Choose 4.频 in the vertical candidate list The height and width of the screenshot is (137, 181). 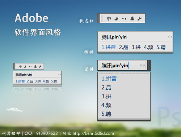click(x=106, y=105)
